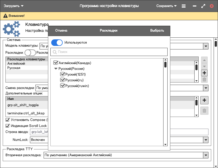Move layout up with arrow button

click(x=204, y=60)
